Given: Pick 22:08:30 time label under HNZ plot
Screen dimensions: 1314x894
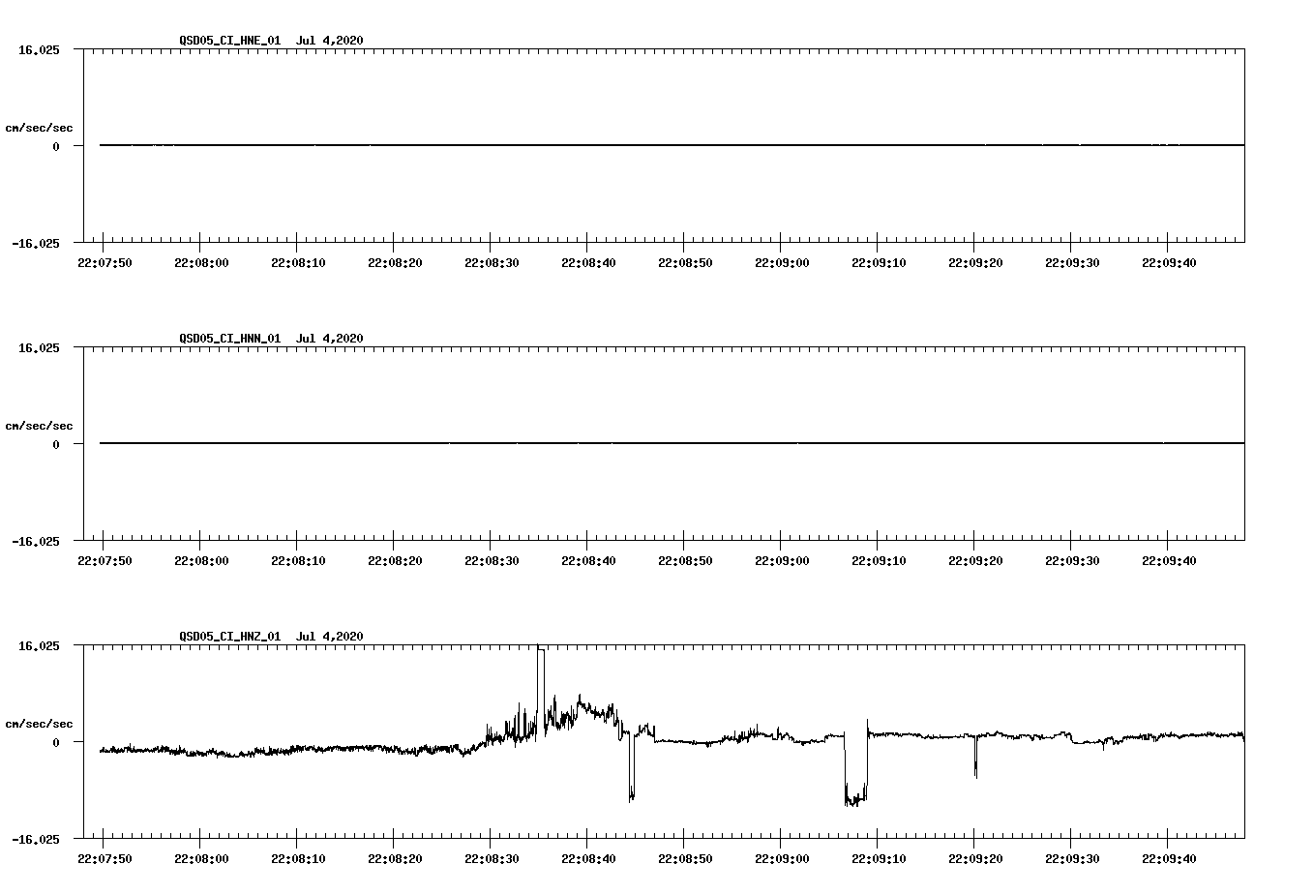Looking at the screenshot, I should click(x=492, y=858).
